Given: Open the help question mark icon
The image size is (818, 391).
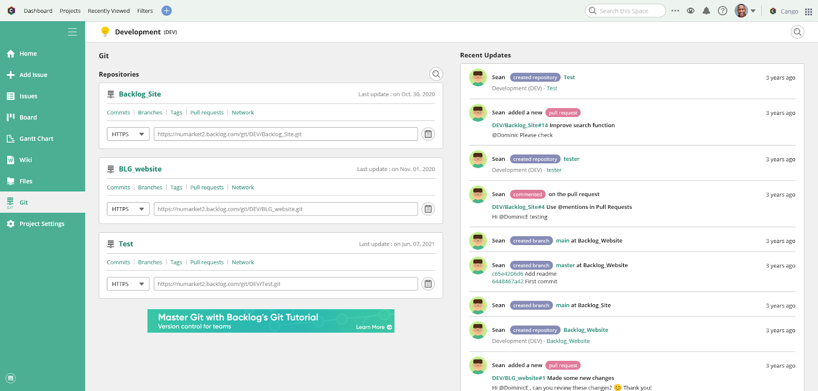Looking at the screenshot, I should tap(722, 11).
